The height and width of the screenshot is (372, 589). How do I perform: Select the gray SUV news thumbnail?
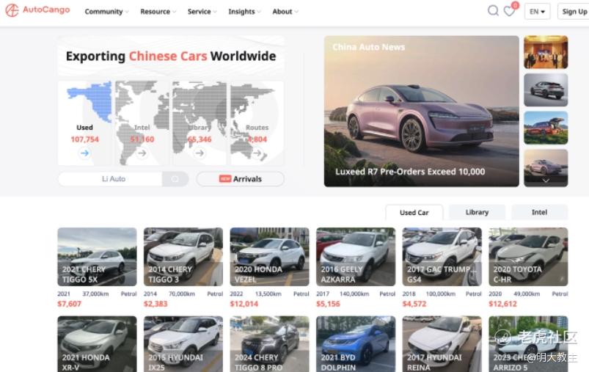(x=546, y=90)
